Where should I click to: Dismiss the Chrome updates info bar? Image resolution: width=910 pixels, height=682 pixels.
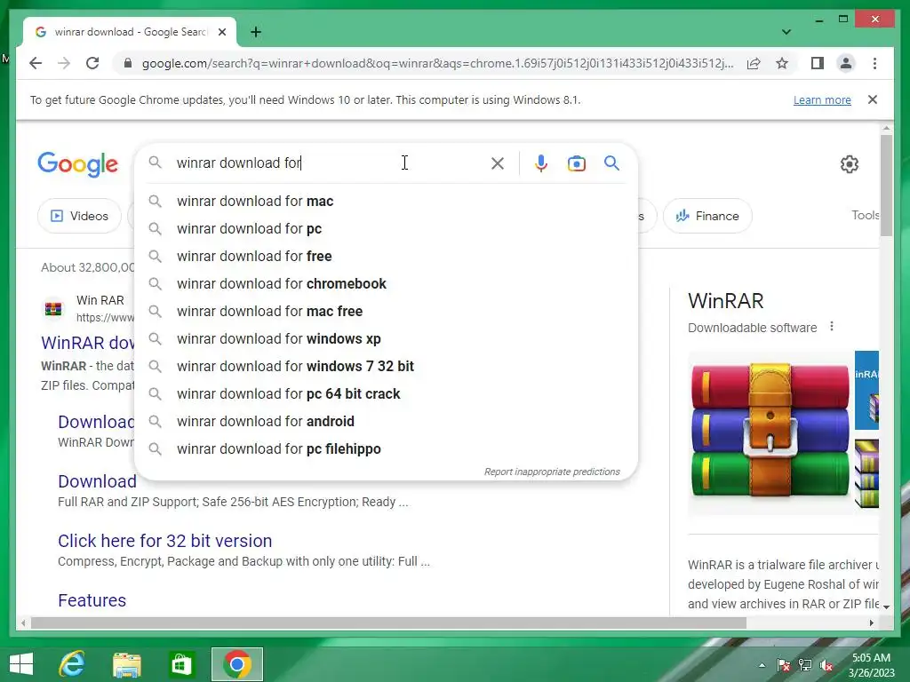tap(872, 99)
